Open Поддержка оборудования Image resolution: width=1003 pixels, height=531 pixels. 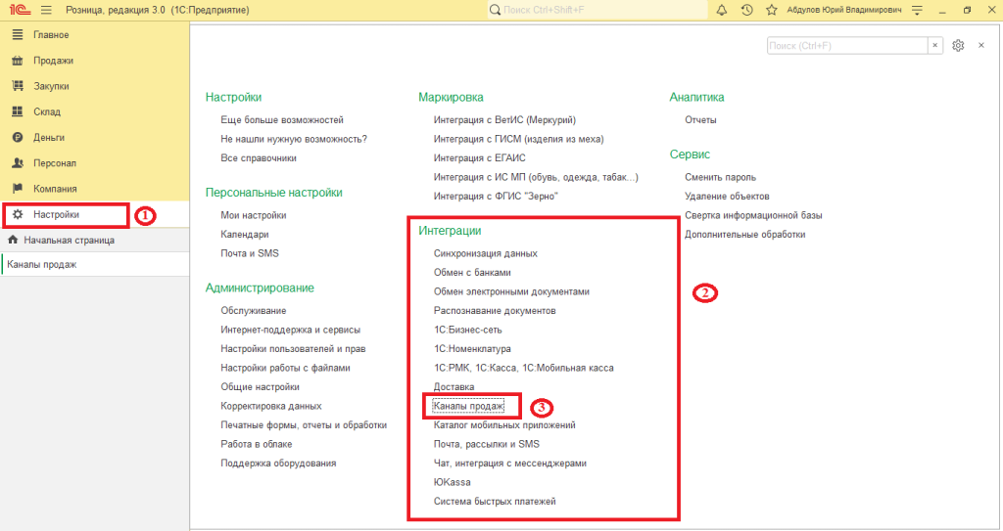[x=278, y=464]
